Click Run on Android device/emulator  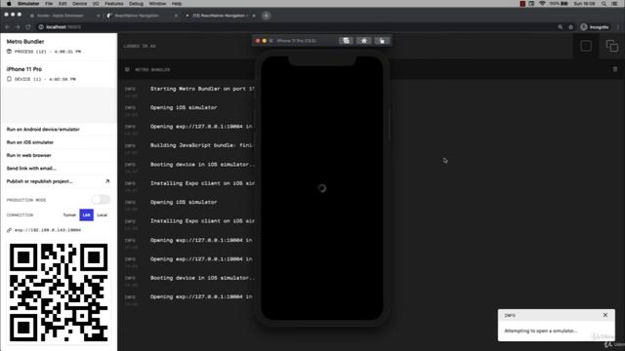pos(43,130)
